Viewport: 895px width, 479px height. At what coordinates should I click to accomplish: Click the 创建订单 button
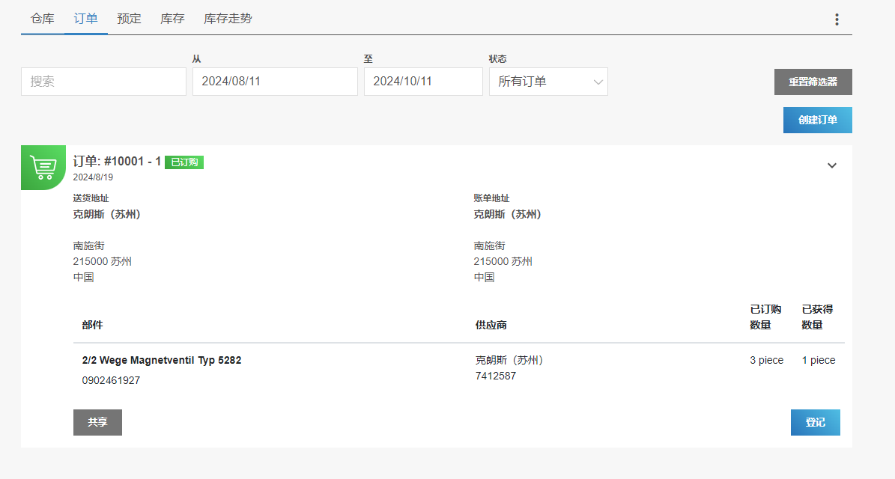[817, 120]
